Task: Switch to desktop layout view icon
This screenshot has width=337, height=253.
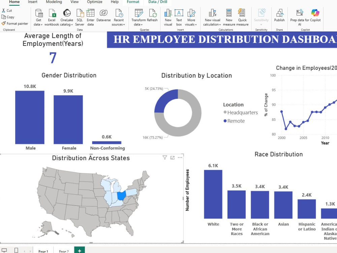Action: [x=4, y=250]
